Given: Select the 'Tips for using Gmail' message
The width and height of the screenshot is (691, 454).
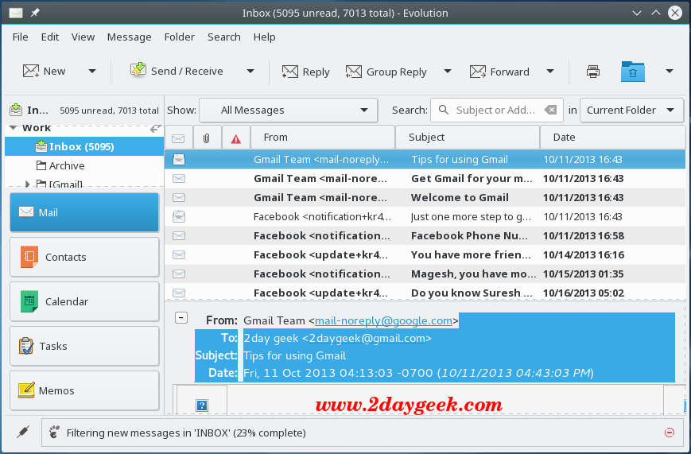Looking at the screenshot, I should (x=425, y=159).
